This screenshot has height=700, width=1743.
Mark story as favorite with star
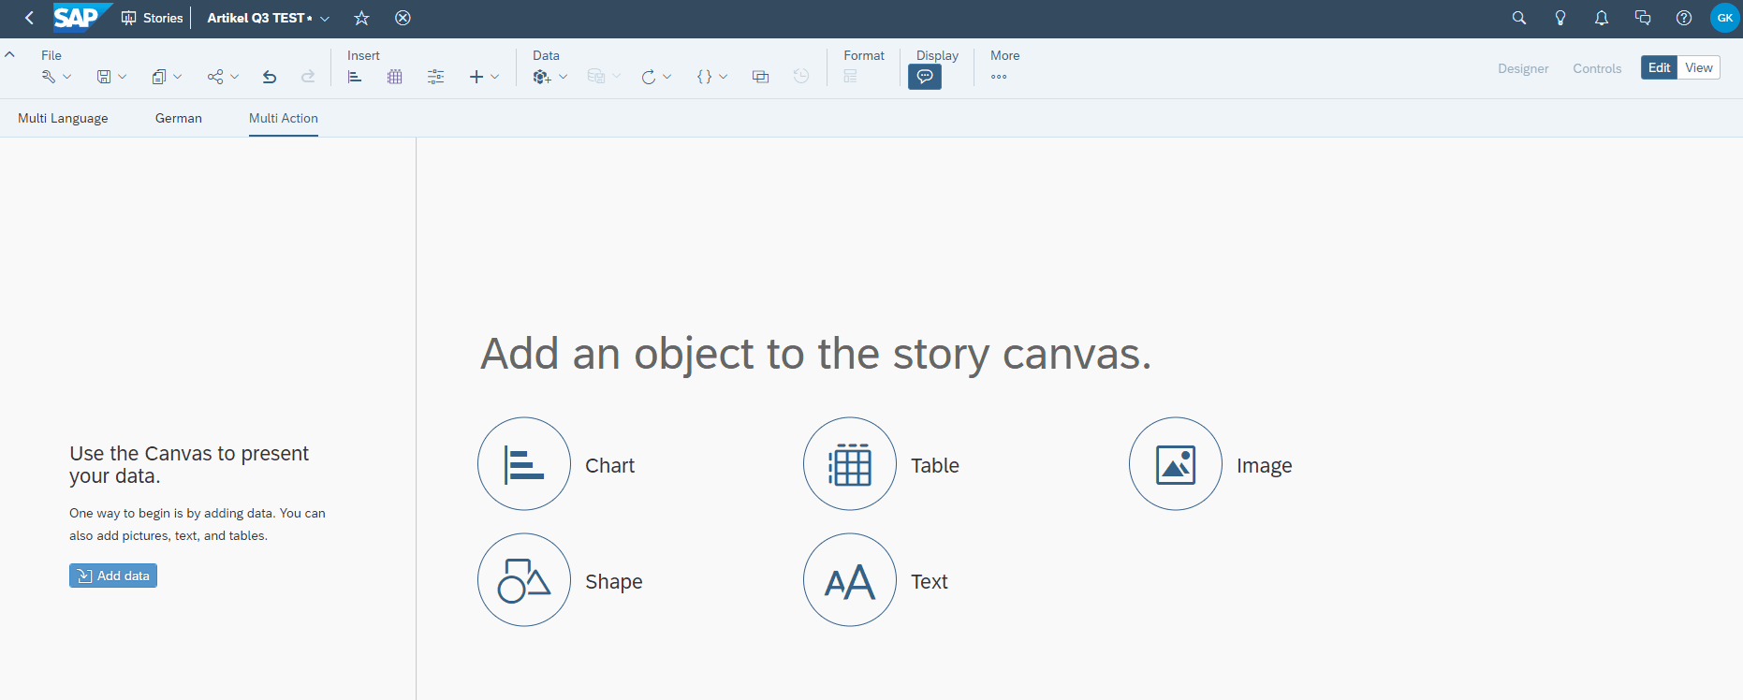tap(361, 18)
